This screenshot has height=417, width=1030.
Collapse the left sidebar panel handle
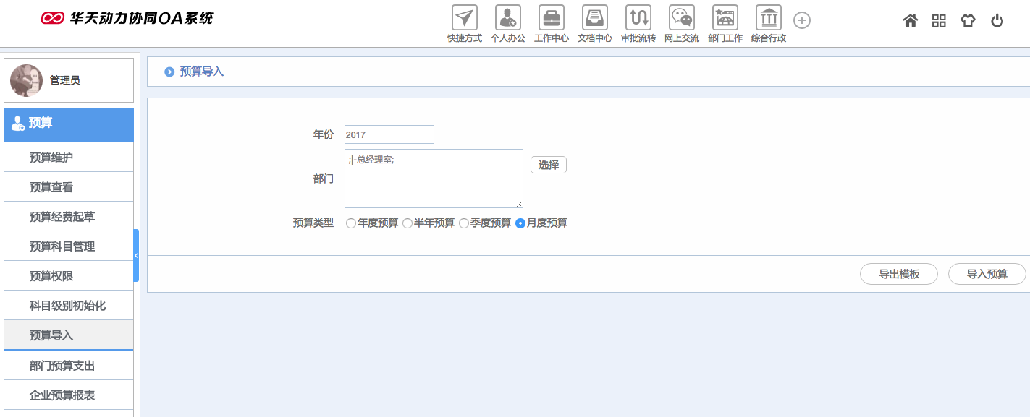[x=136, y=255]
